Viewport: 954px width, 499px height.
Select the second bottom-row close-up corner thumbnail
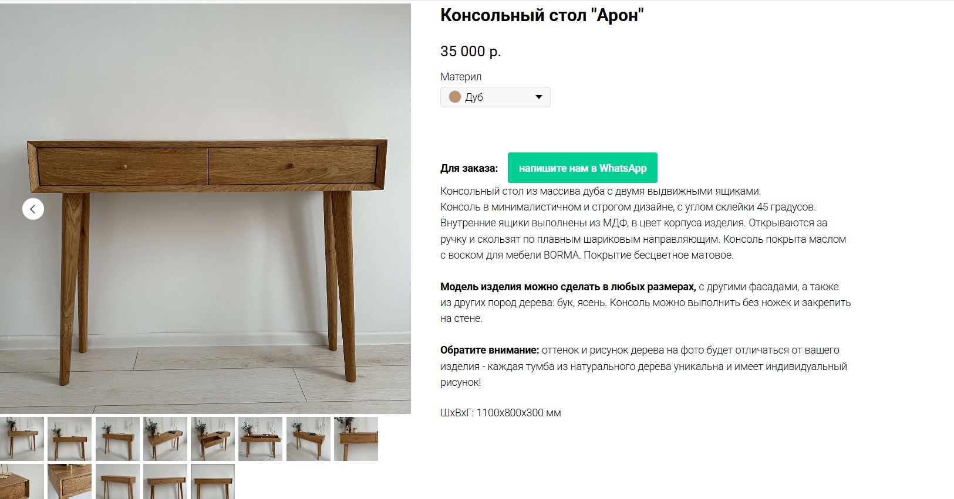coord(70,481)
